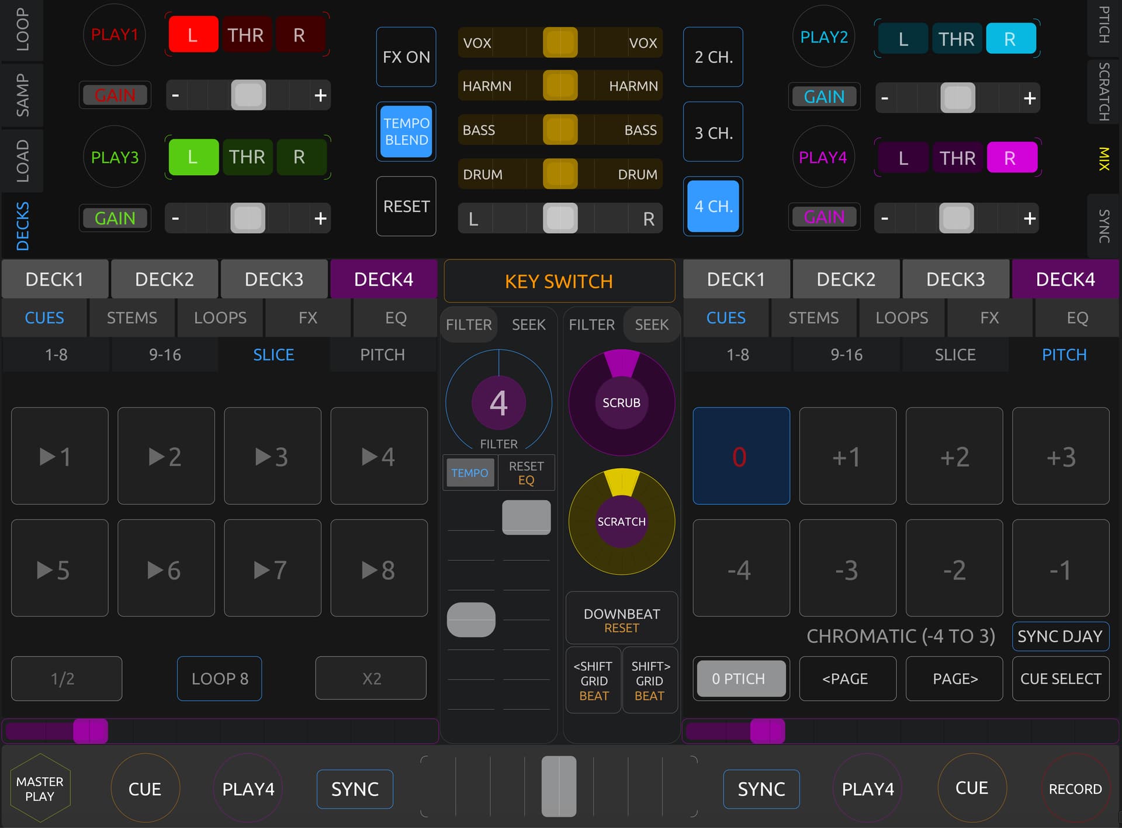
Task: Trigger cue pad 6
Action: 166,569
